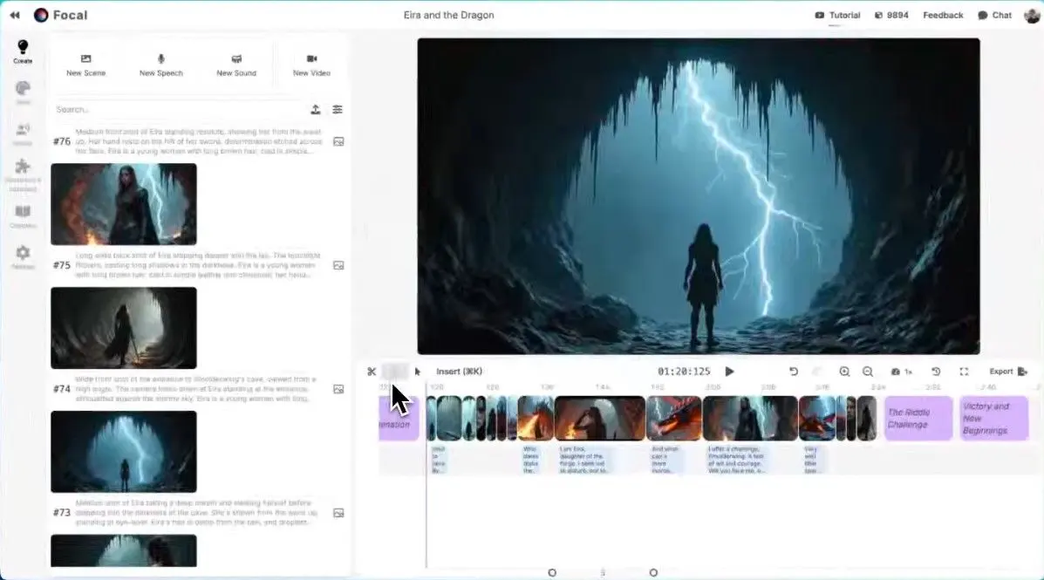The image size is (1044, 580).
Task: Click the project title Eira and the Dragon
Action: pos(449,15)
